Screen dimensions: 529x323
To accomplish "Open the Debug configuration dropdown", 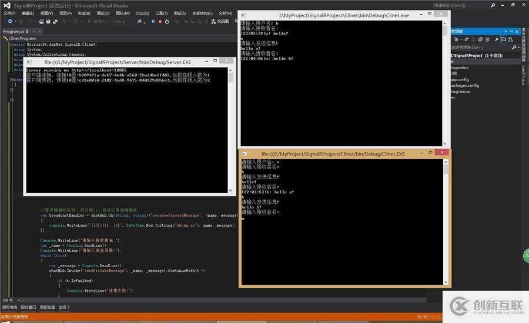I will (x=122, y=21).
